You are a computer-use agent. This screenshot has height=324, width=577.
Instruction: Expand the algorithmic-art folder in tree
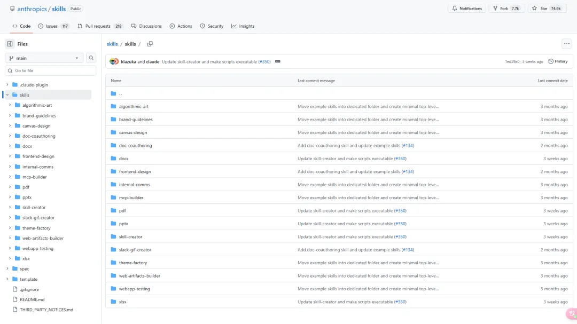tap(10, 105)
